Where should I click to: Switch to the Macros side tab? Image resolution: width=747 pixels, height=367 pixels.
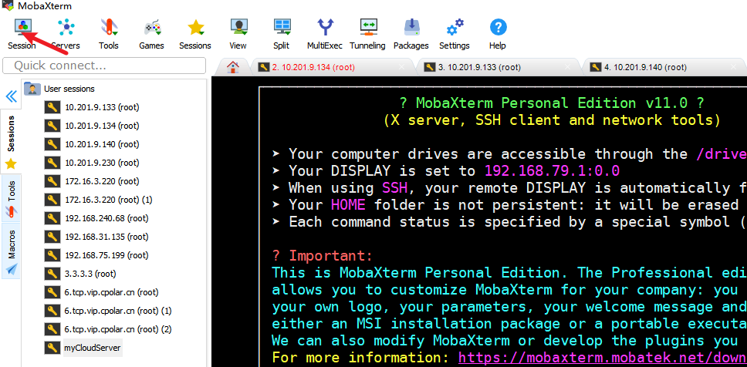[11, 251]
